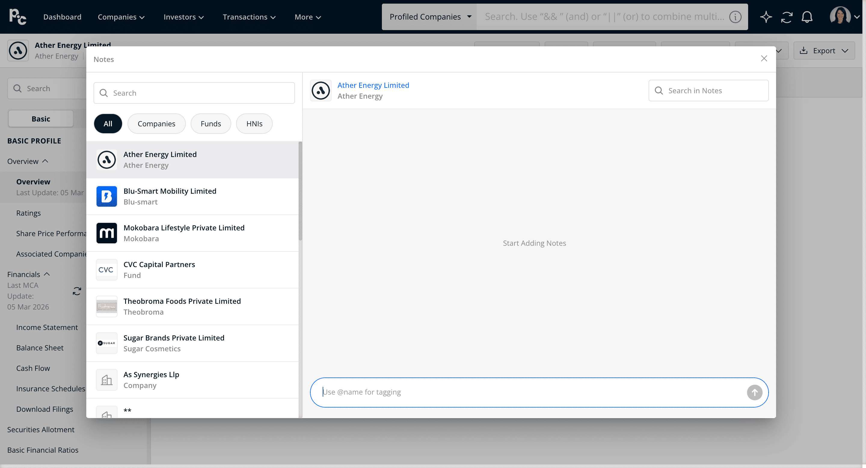Select Ather Energy Limited in list
Viewport: 866px width, 468px height.
click(x=192, y=160)
